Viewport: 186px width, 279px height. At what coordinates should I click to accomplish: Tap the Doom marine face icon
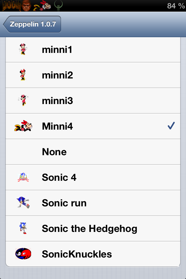27,6
